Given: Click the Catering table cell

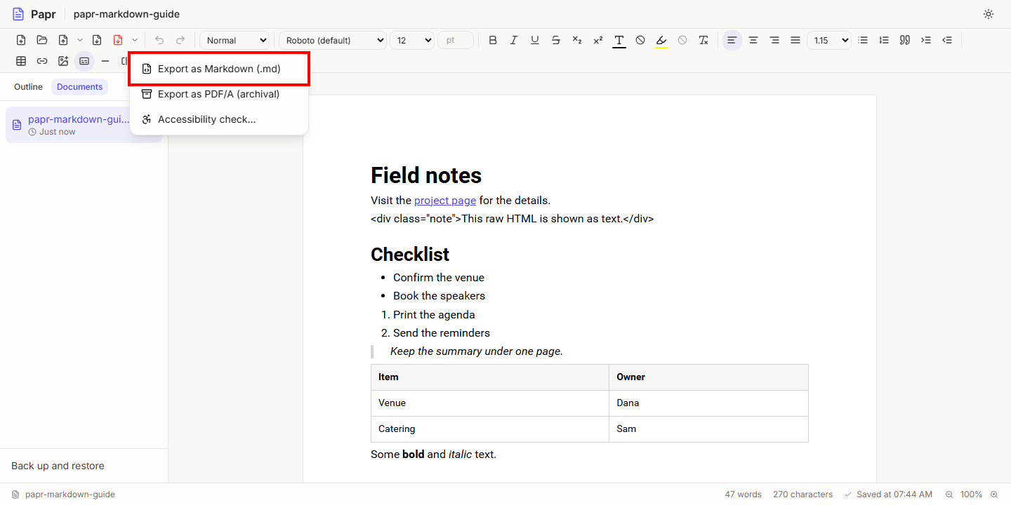Looking at the screenshot, I should pyautogui.click(x=490, y=429).
